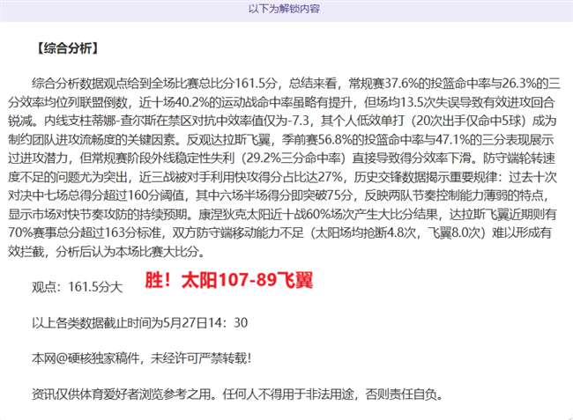Select the 【综合分析】 heading
This screenshot has width=573, height=420.
[x=67, y=48]
